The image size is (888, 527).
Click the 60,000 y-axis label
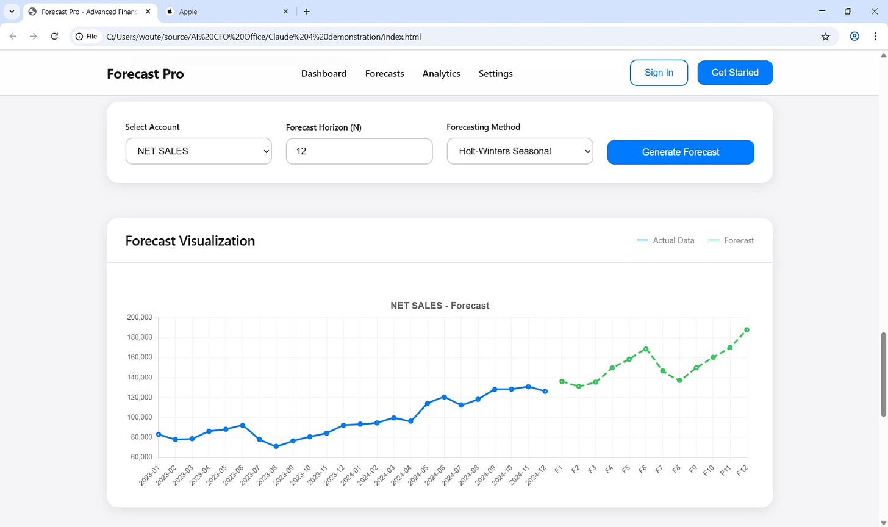point(141,457)
